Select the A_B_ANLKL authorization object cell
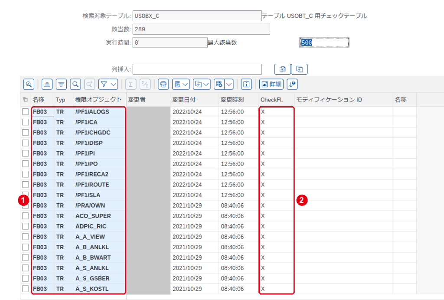This screenshot has width=444, height=300. click(99, 247)
